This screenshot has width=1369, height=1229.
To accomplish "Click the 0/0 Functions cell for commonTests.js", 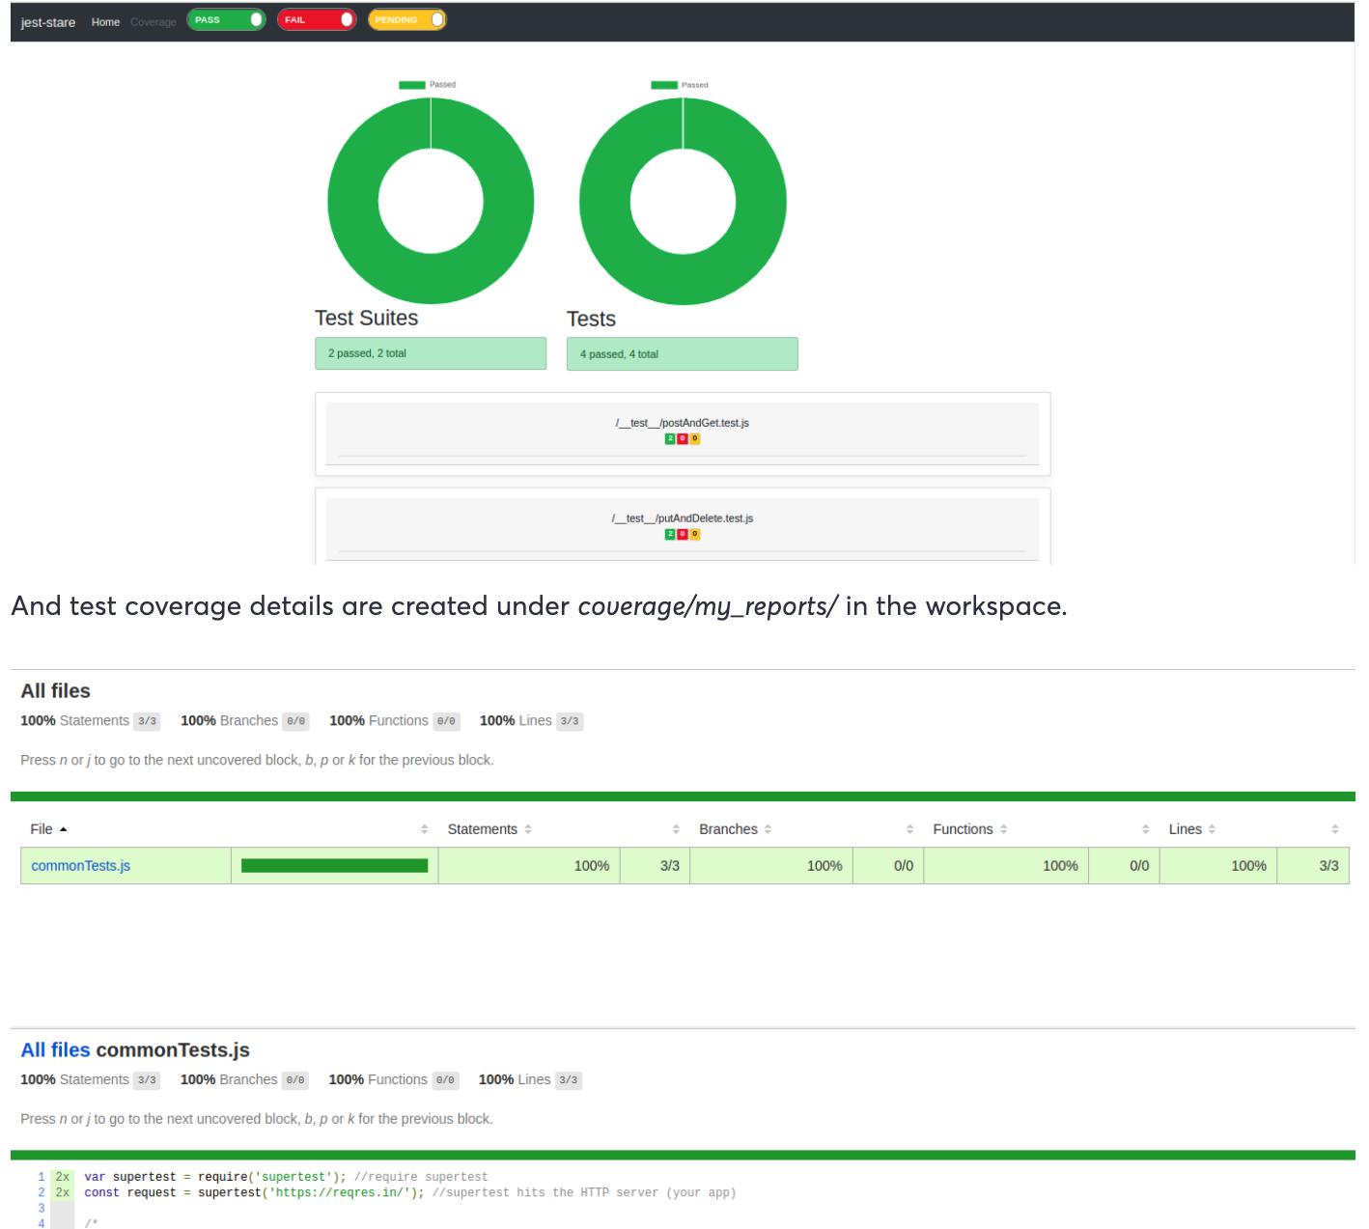I will (x=1124, y=866).
